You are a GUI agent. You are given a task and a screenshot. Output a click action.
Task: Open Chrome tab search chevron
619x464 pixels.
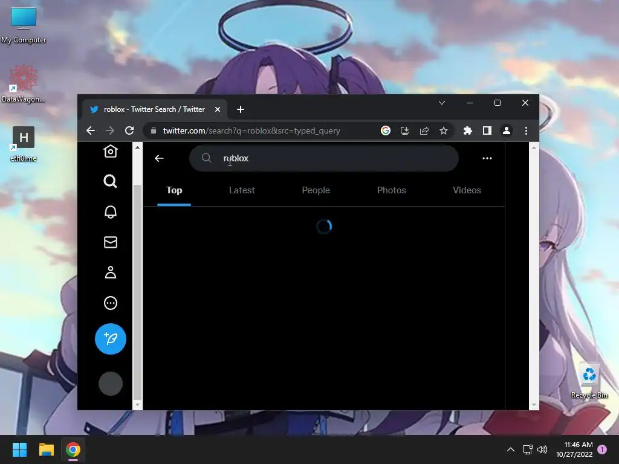point(442,103)
